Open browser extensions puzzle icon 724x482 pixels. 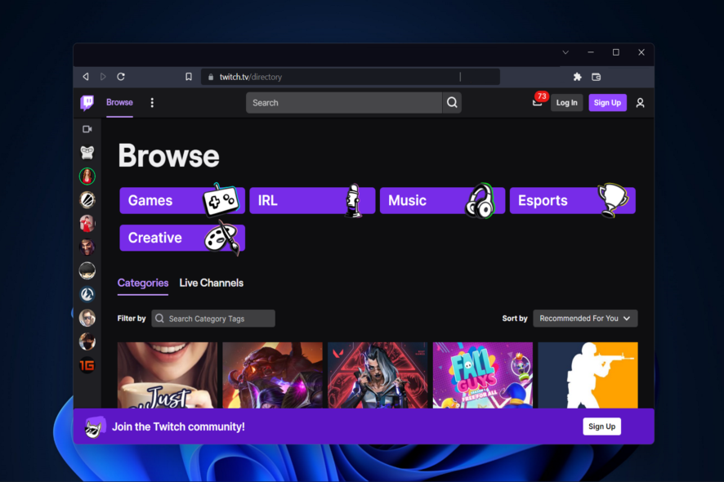(x=577, y=77)
